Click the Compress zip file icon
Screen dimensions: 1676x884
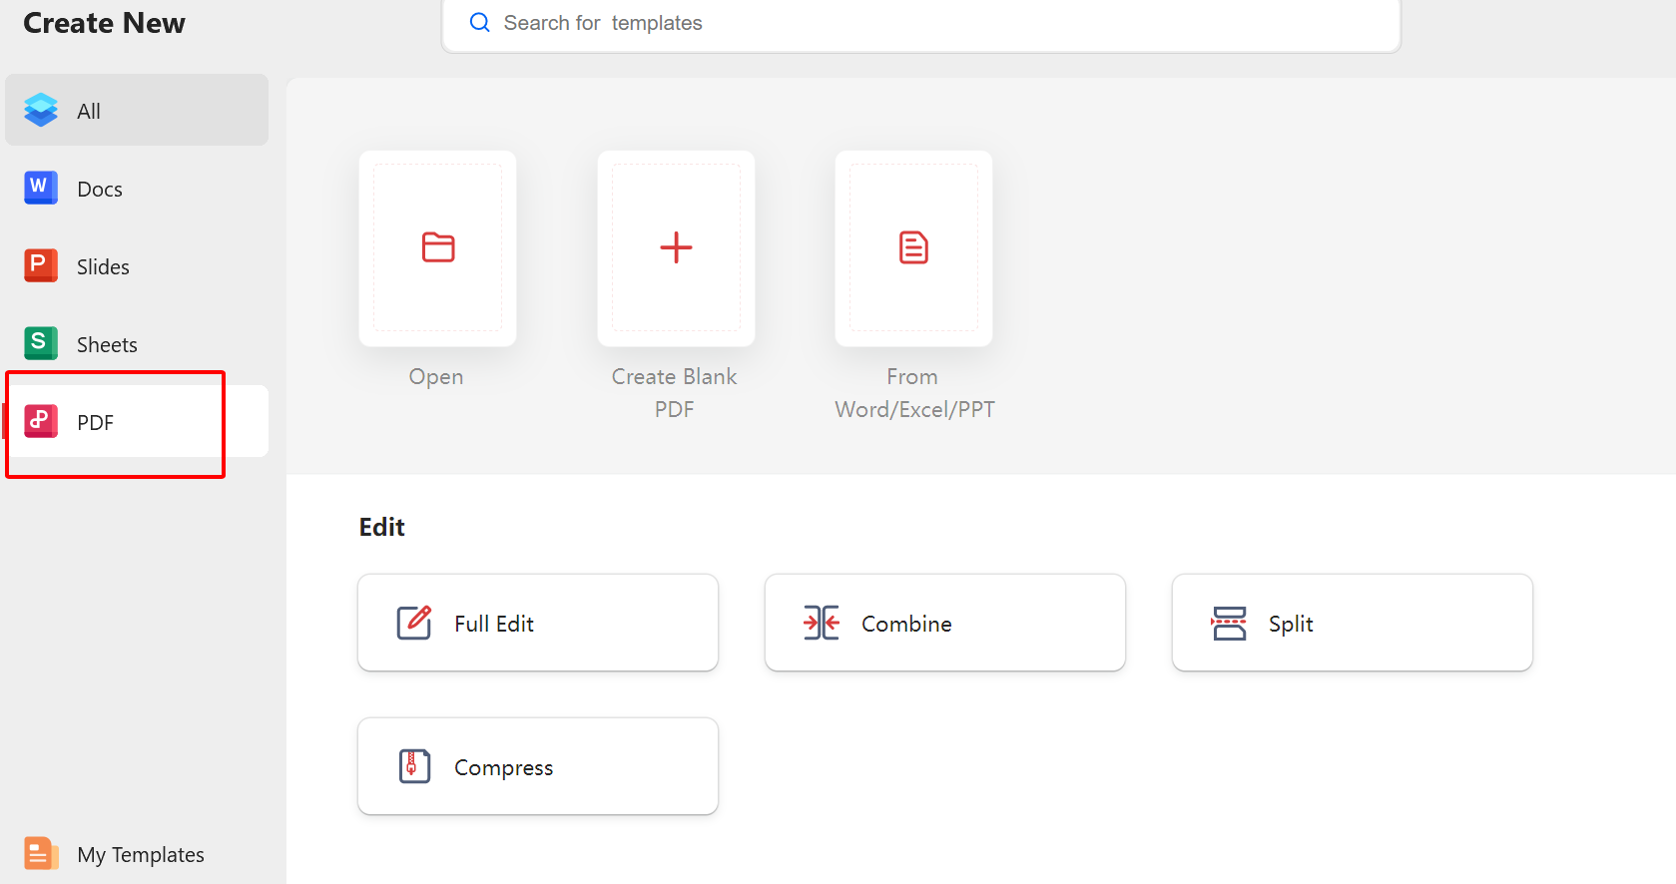tap(414, 766)
